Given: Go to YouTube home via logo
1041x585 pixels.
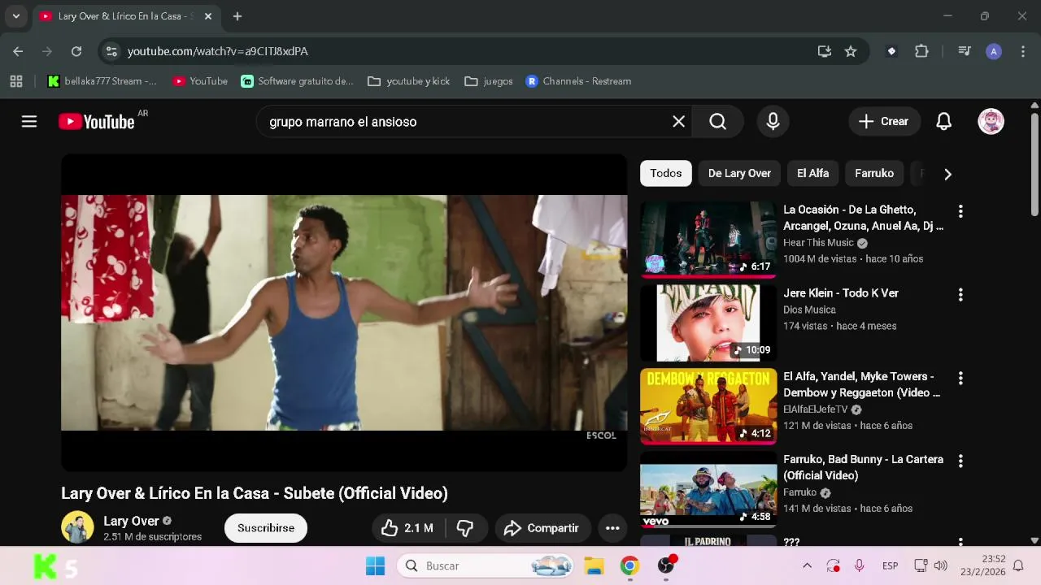Looking at the screenshot, I should [x=96, y=122].
